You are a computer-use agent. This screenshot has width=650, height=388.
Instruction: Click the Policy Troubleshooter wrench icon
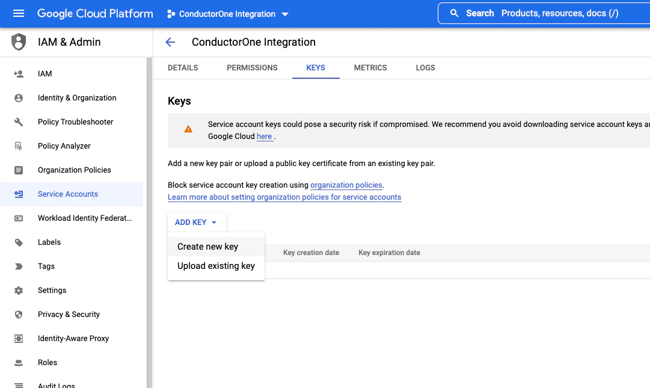[x=19, y=122]
